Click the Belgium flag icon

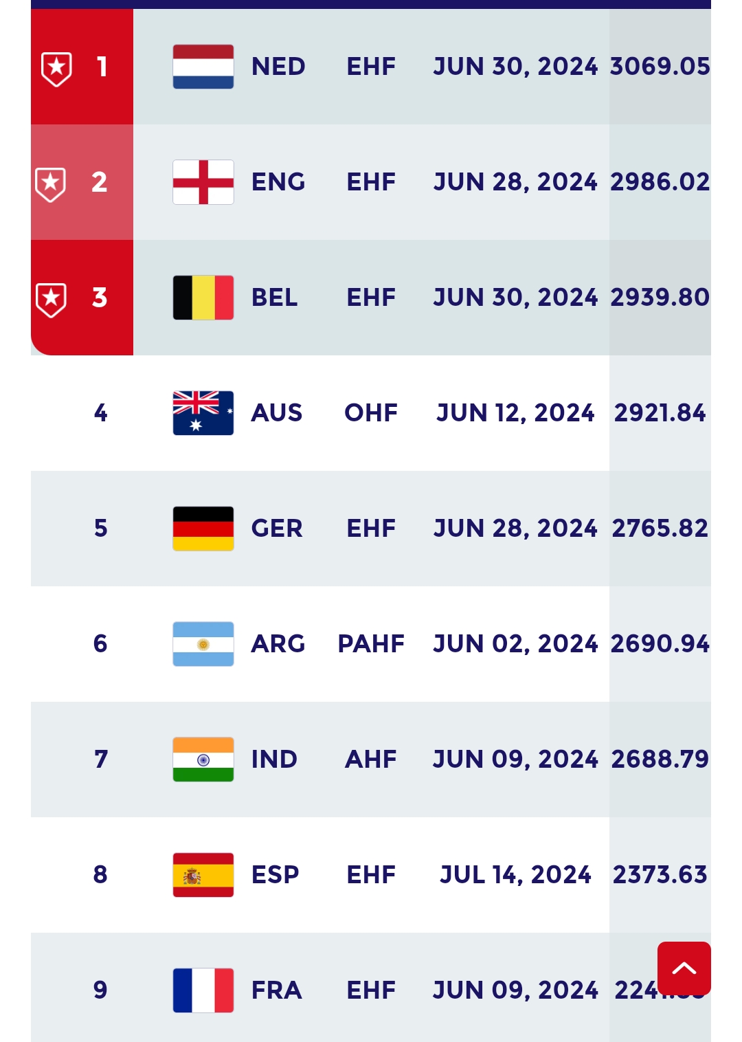pyautogui.click(x=203, y=298)
